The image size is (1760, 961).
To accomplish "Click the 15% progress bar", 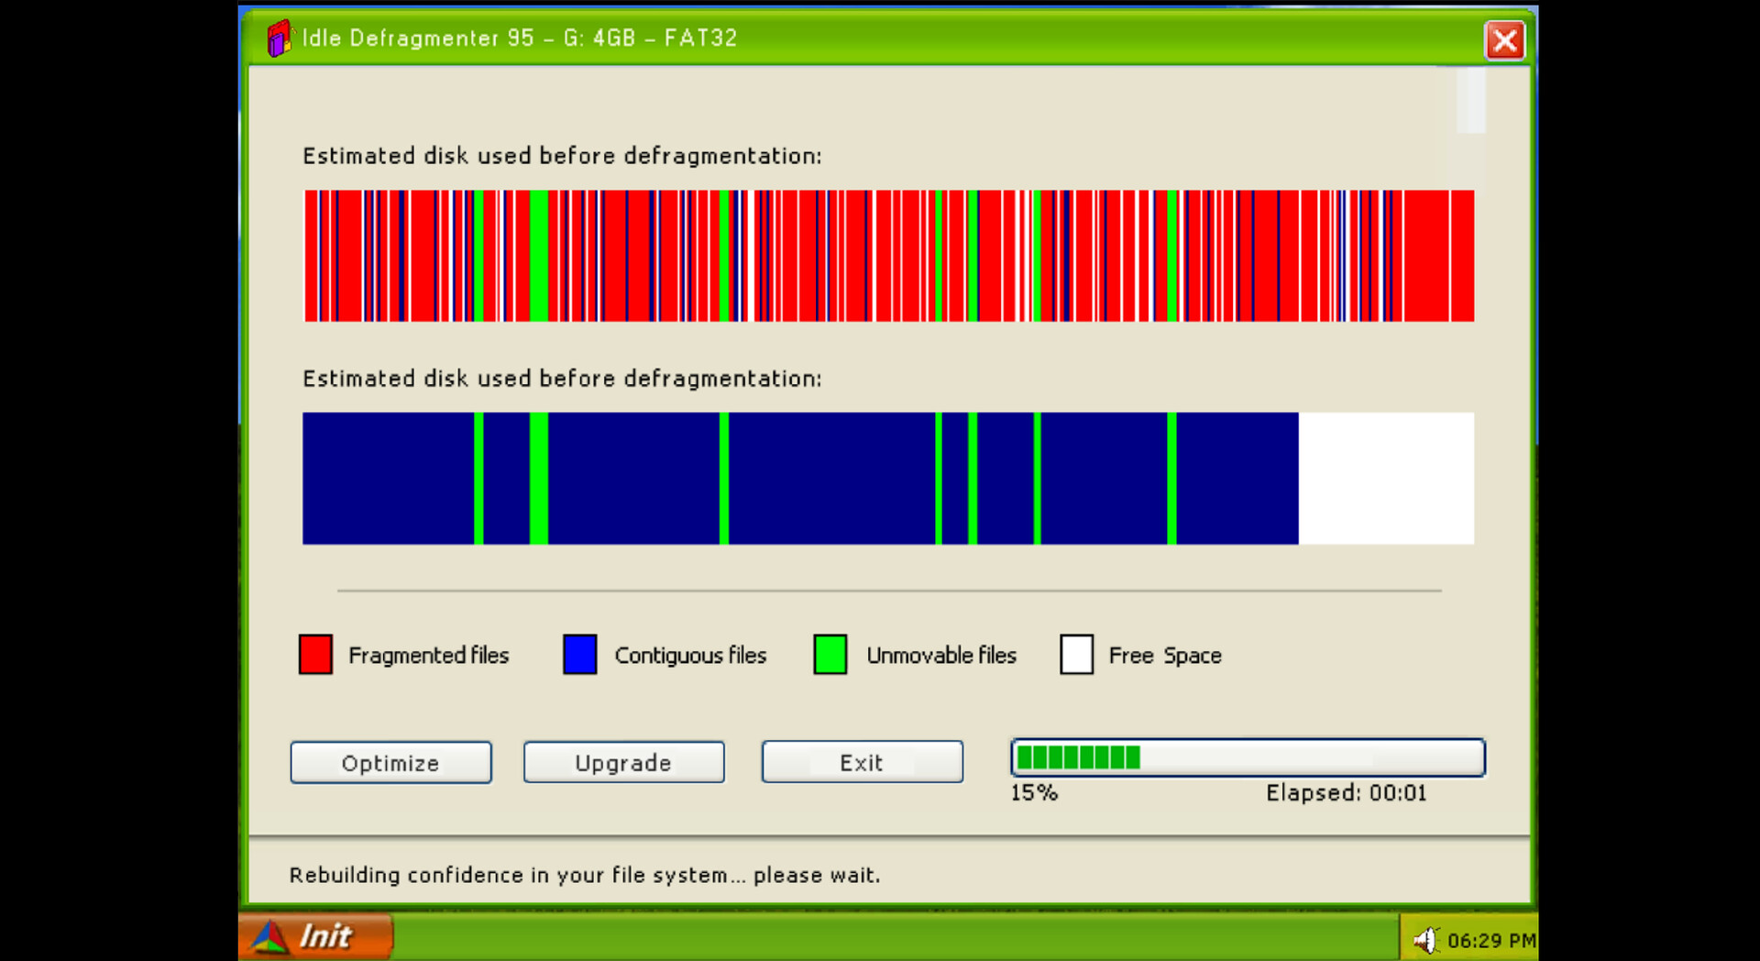I will [1247, 757].
